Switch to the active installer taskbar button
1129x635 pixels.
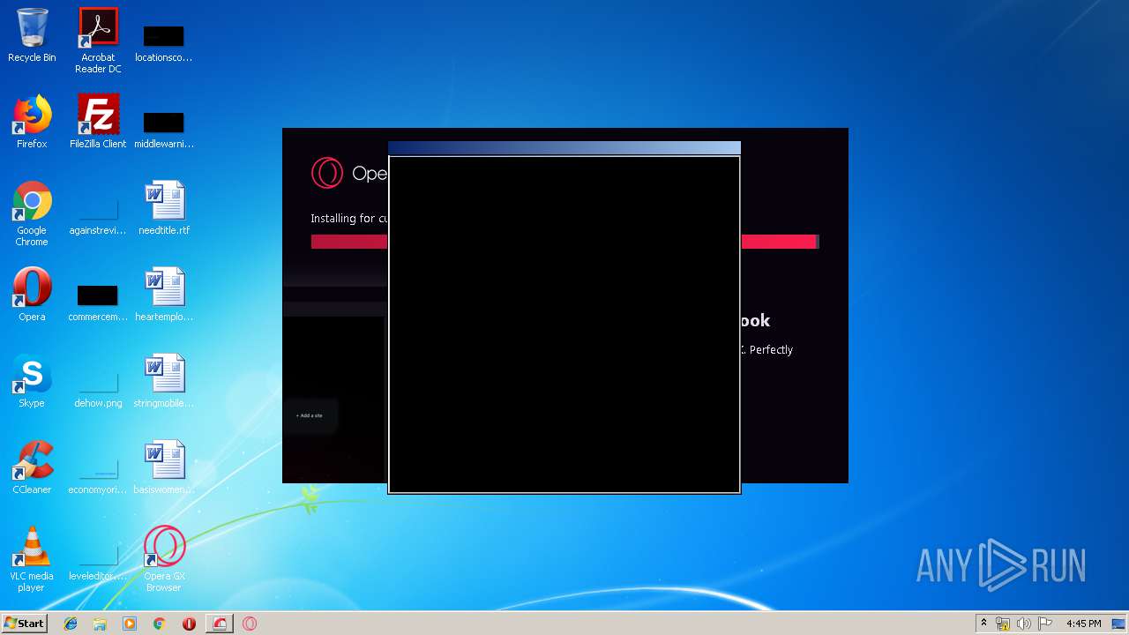(x=220, y=624)
